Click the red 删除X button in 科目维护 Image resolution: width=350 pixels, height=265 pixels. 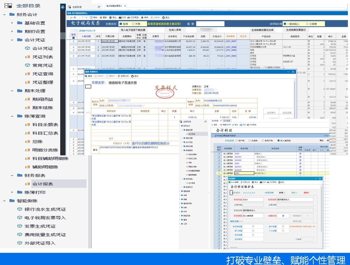307,193
